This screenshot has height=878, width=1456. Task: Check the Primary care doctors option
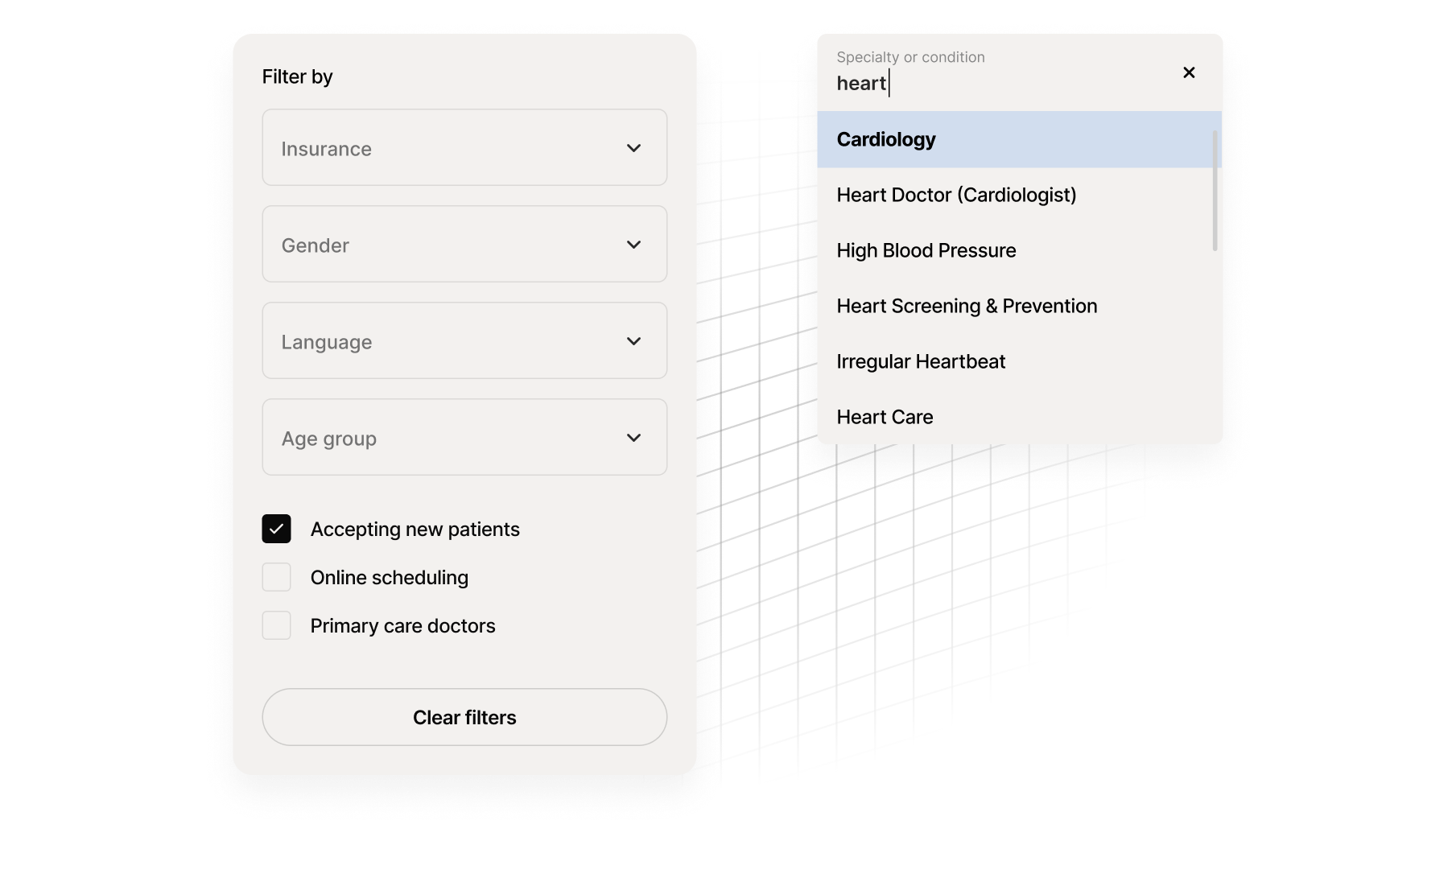276,625
